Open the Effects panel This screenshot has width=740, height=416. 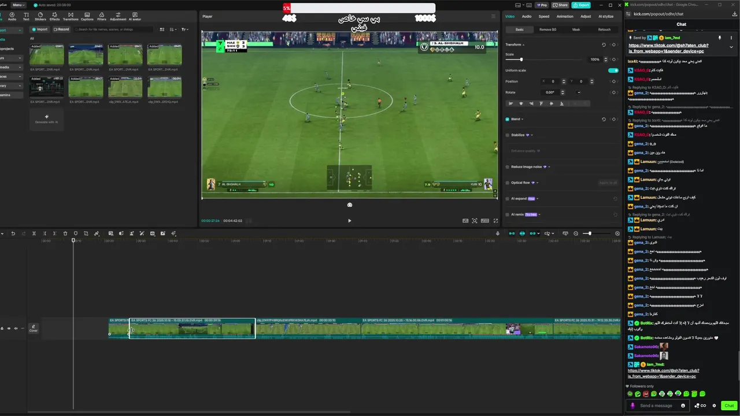point(55,16)
